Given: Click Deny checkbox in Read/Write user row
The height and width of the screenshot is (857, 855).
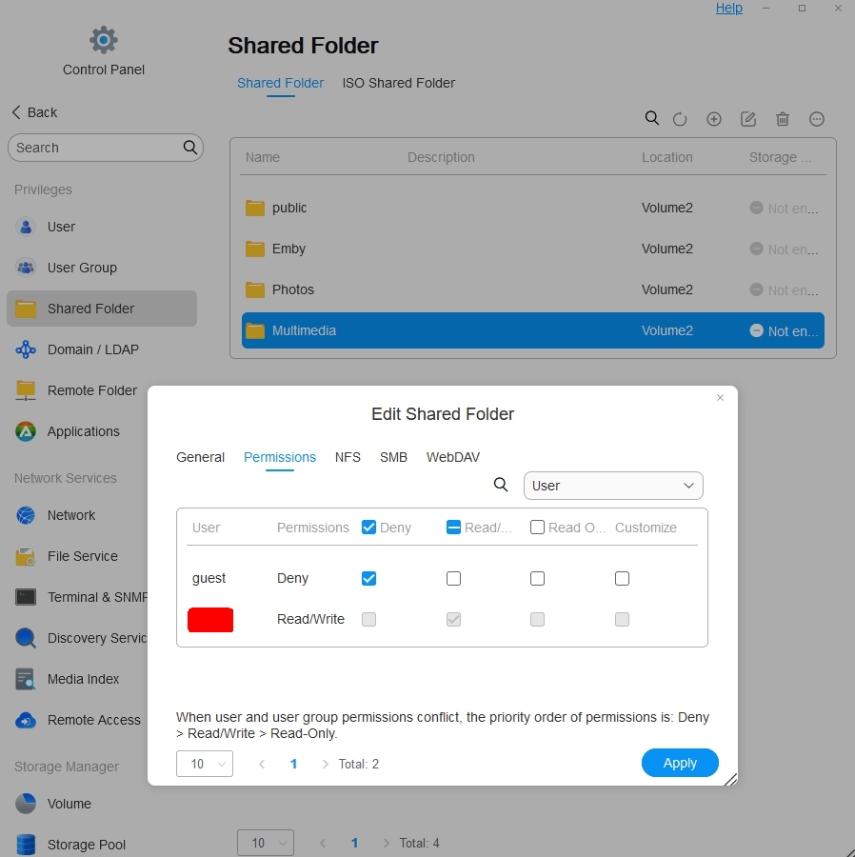Looking at the screenshot, I should coord(368,620).
